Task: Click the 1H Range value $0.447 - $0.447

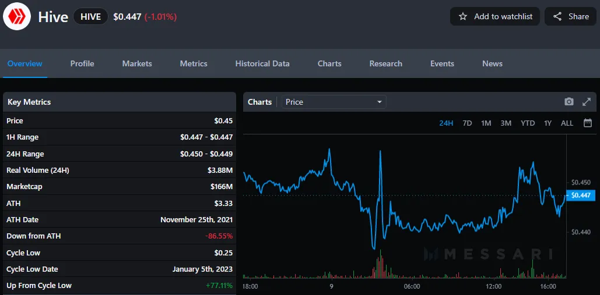Action: 206,137
